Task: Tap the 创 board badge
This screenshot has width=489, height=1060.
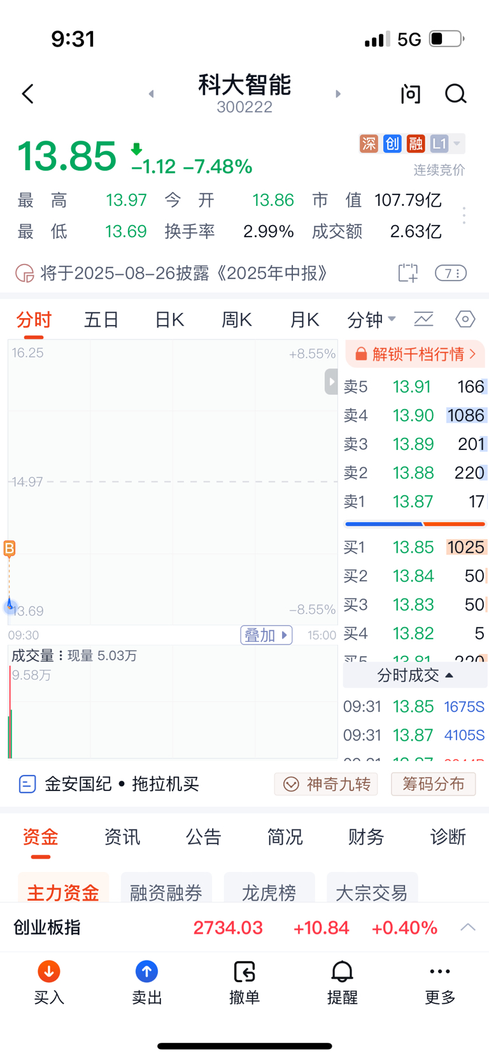Action: [x=392, y=143]
